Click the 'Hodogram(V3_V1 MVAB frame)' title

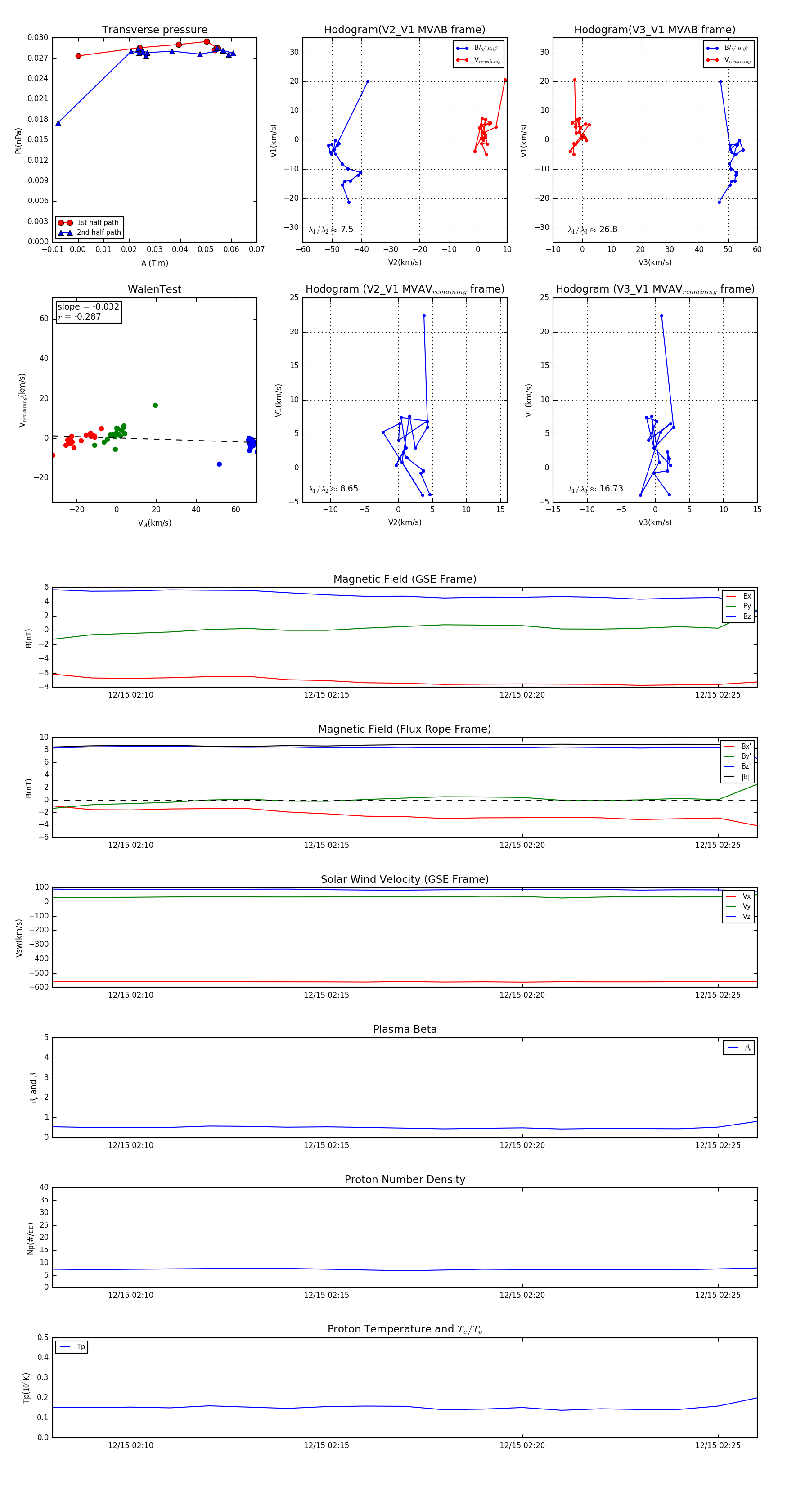655,30
